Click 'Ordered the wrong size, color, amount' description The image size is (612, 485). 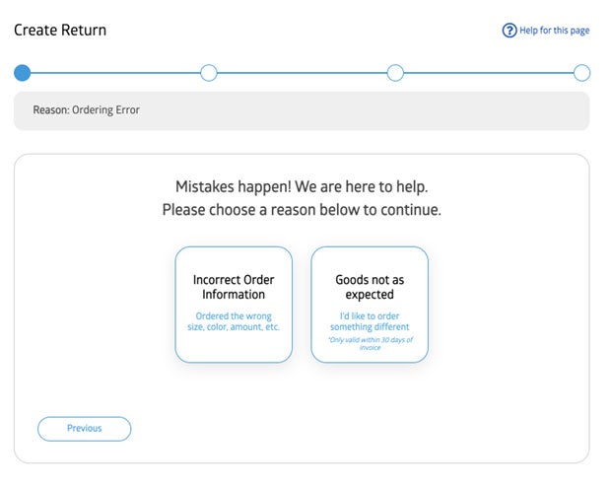(x=234, y=321)
